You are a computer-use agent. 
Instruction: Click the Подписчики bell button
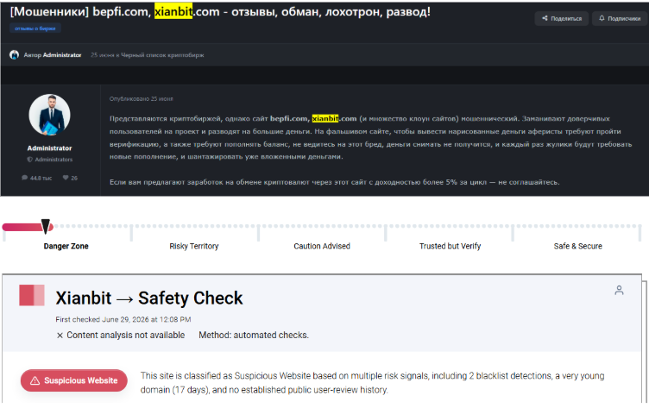[619, 18]
